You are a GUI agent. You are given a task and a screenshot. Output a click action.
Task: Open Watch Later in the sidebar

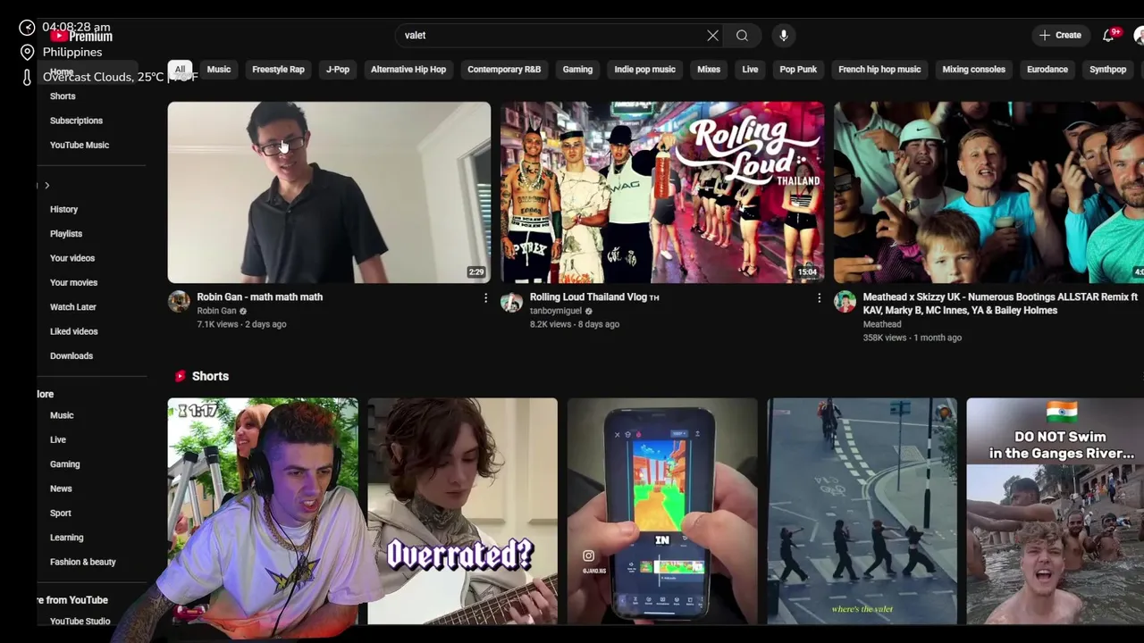pos(73,307)
